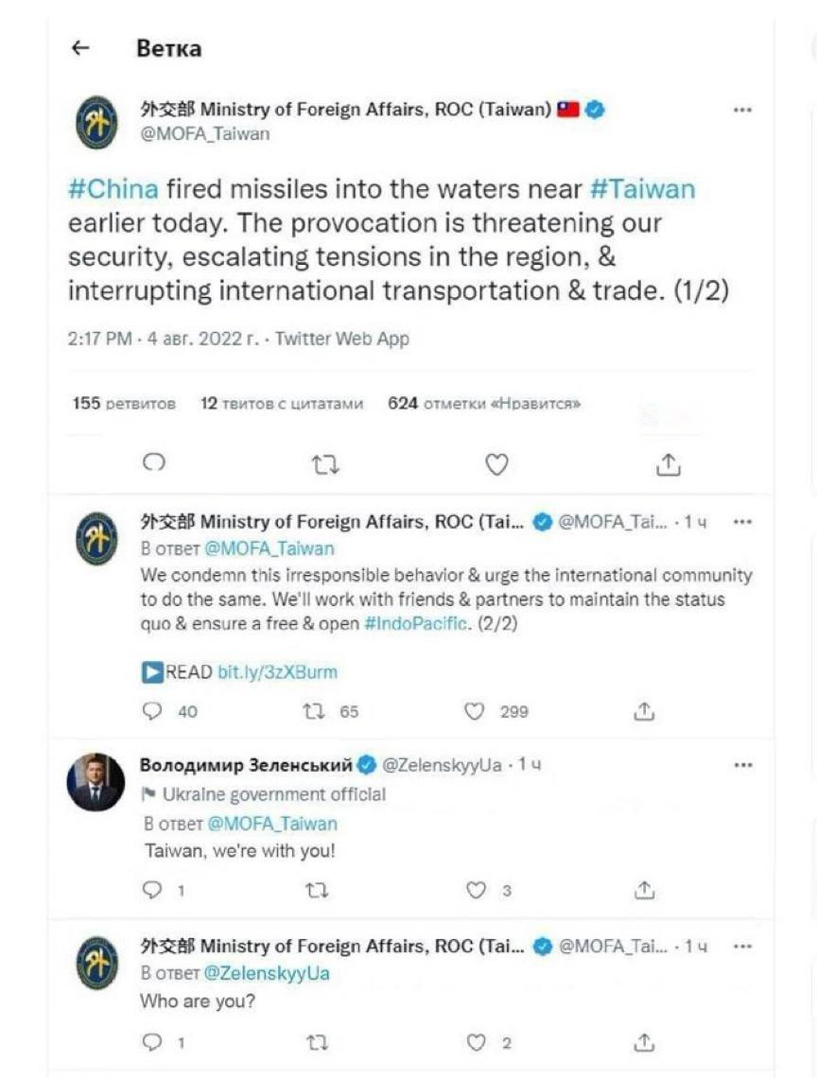Open the #Taiwan hashtag link
The width and height of the screenshot is (817, 1078).
pos(643,189)
